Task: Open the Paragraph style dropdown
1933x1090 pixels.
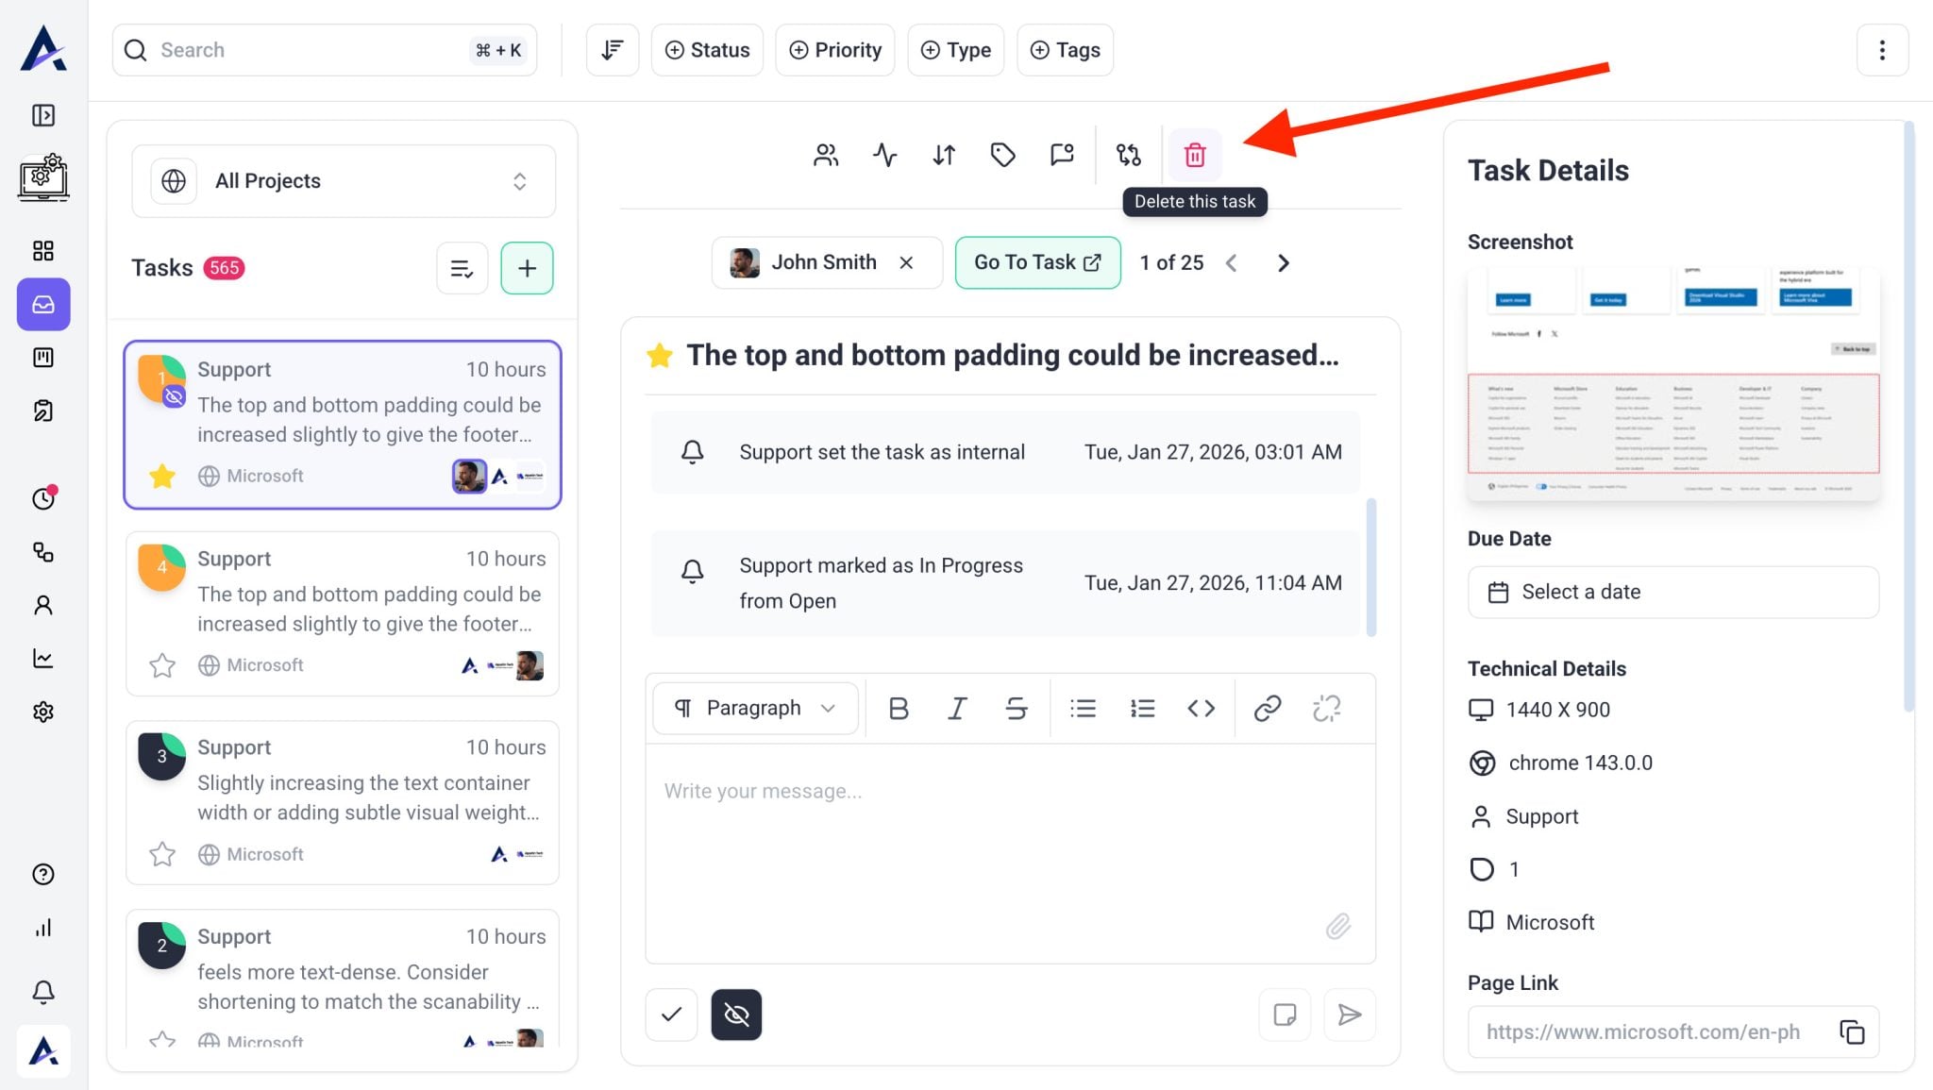Action: [x=755, y=708]
